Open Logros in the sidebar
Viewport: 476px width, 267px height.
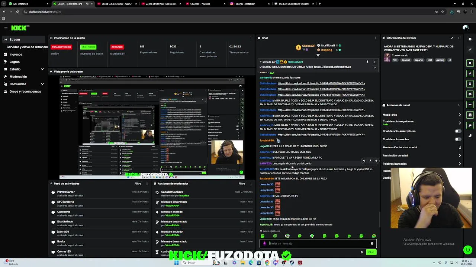coord(24,62)
